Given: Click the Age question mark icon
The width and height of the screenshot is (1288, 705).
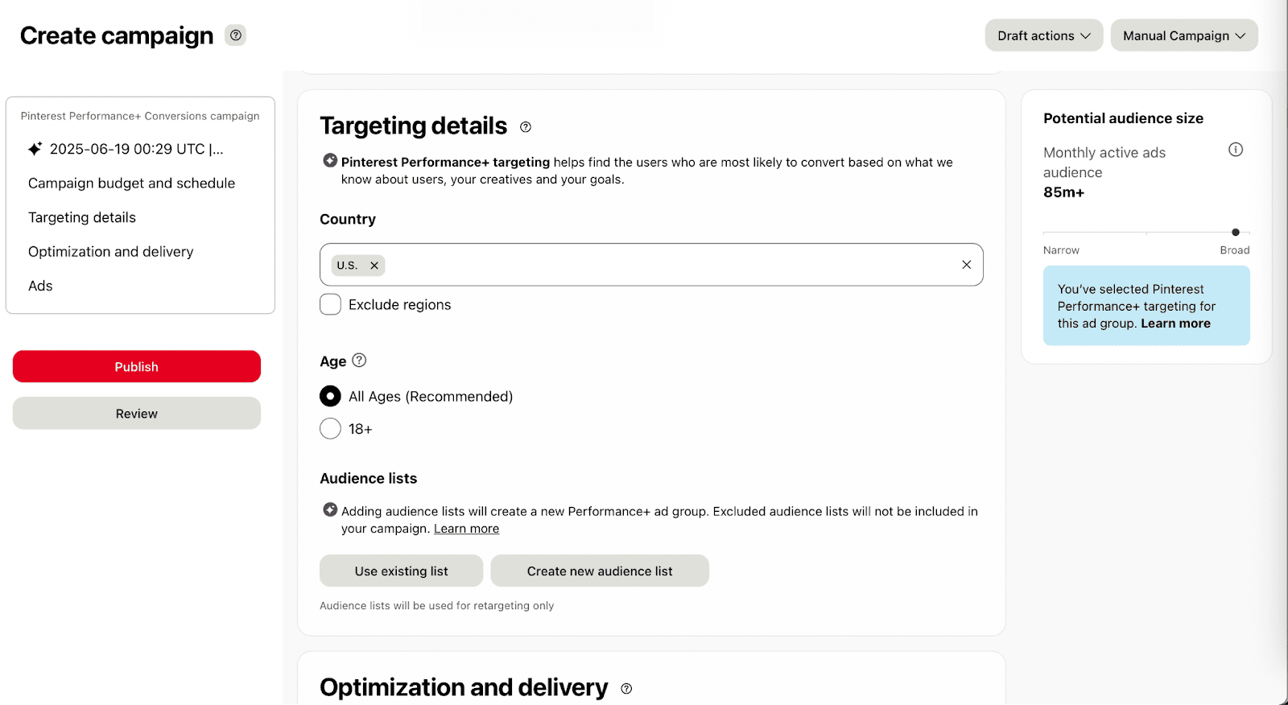Looking at the screenshot, I should click(359, 361).
